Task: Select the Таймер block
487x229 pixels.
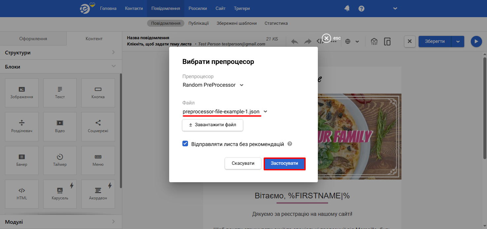Action: [x=60, y=160]
